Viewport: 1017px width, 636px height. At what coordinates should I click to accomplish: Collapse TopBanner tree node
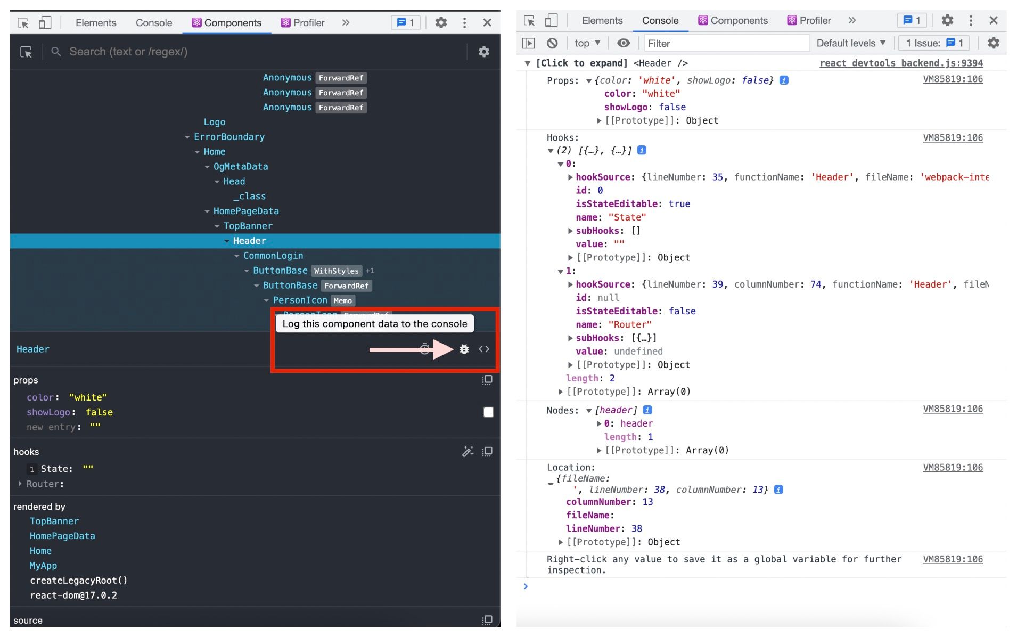pos(217,226)
